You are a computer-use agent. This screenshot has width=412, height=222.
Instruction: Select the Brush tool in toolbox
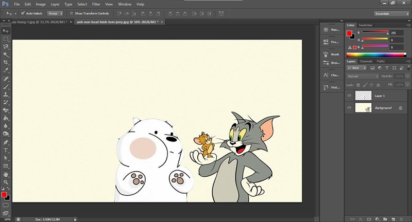coord(6,87)
